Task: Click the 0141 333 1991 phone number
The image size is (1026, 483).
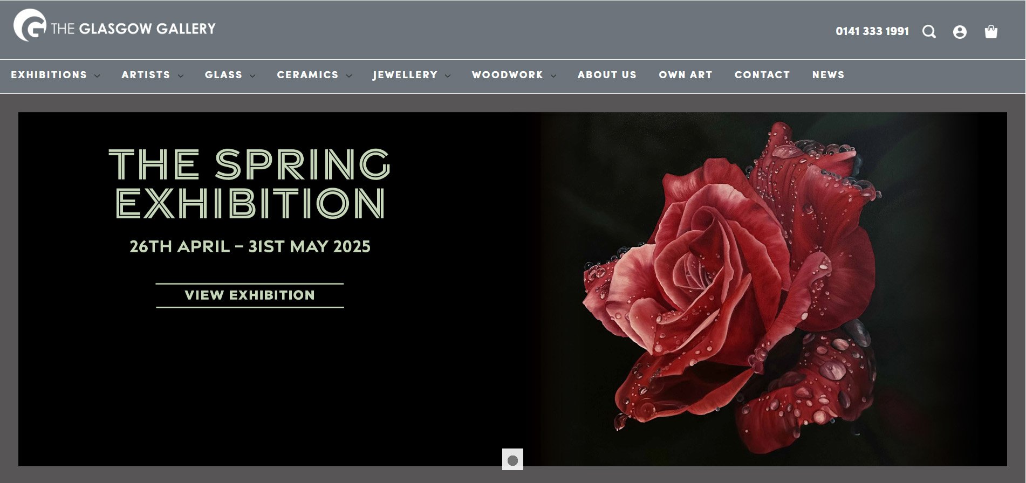Action: point(872,31)
